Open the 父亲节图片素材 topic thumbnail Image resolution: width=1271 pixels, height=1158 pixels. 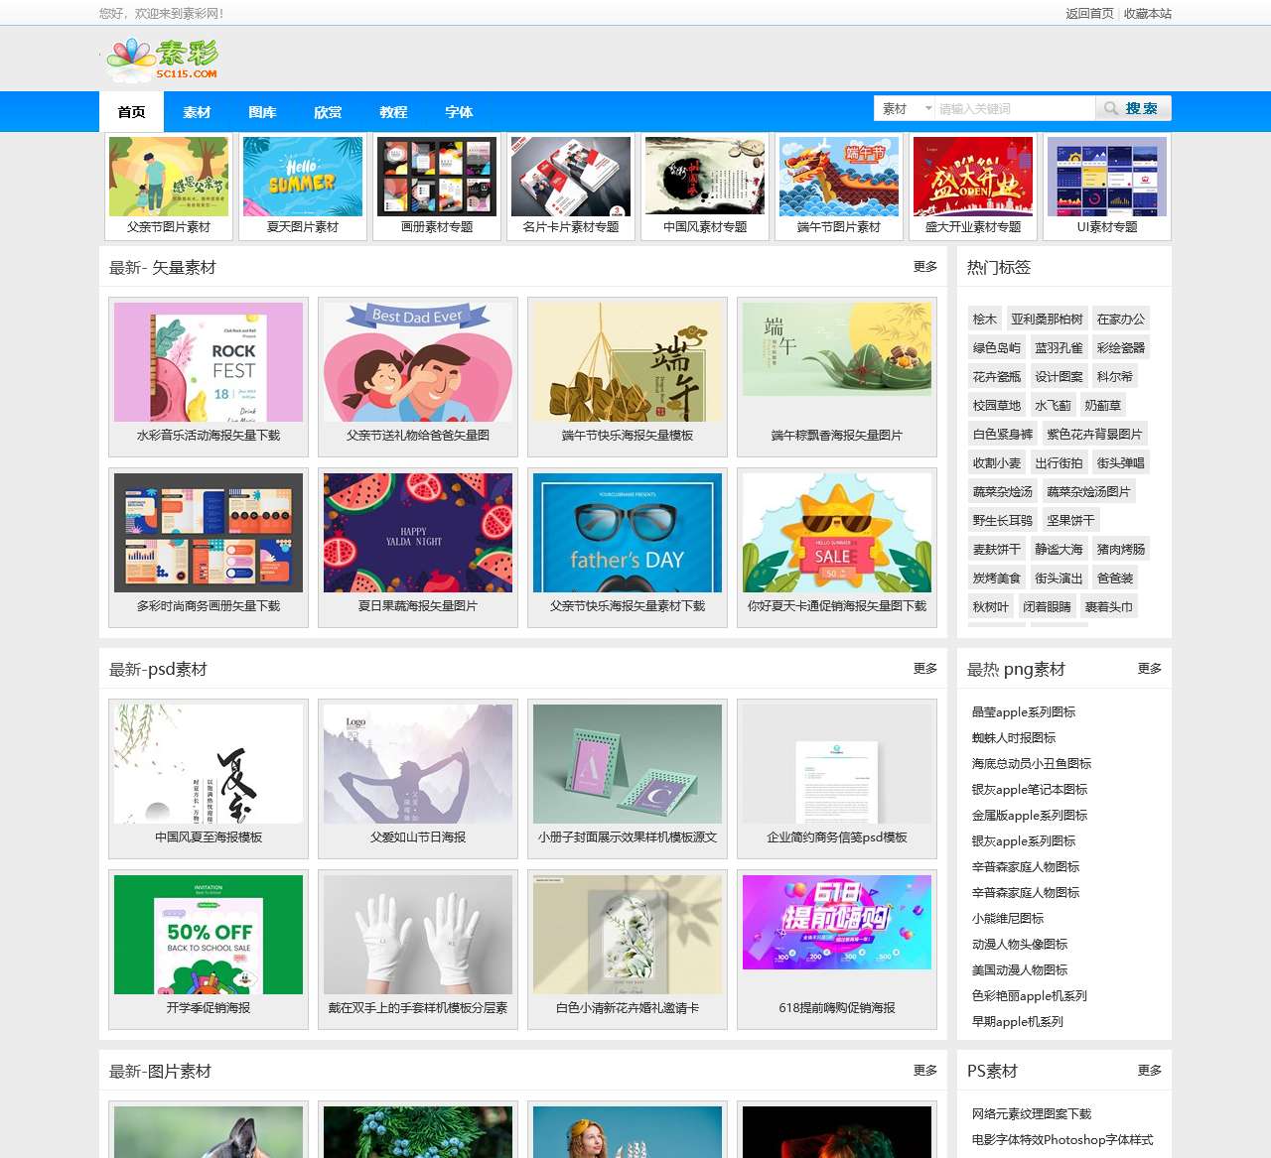[x=169, y=177]
